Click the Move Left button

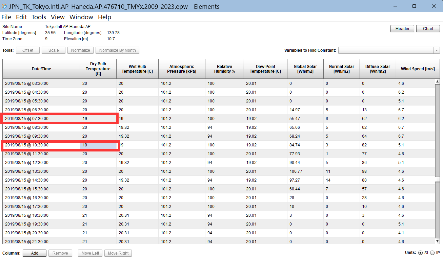tap(90, 253)
